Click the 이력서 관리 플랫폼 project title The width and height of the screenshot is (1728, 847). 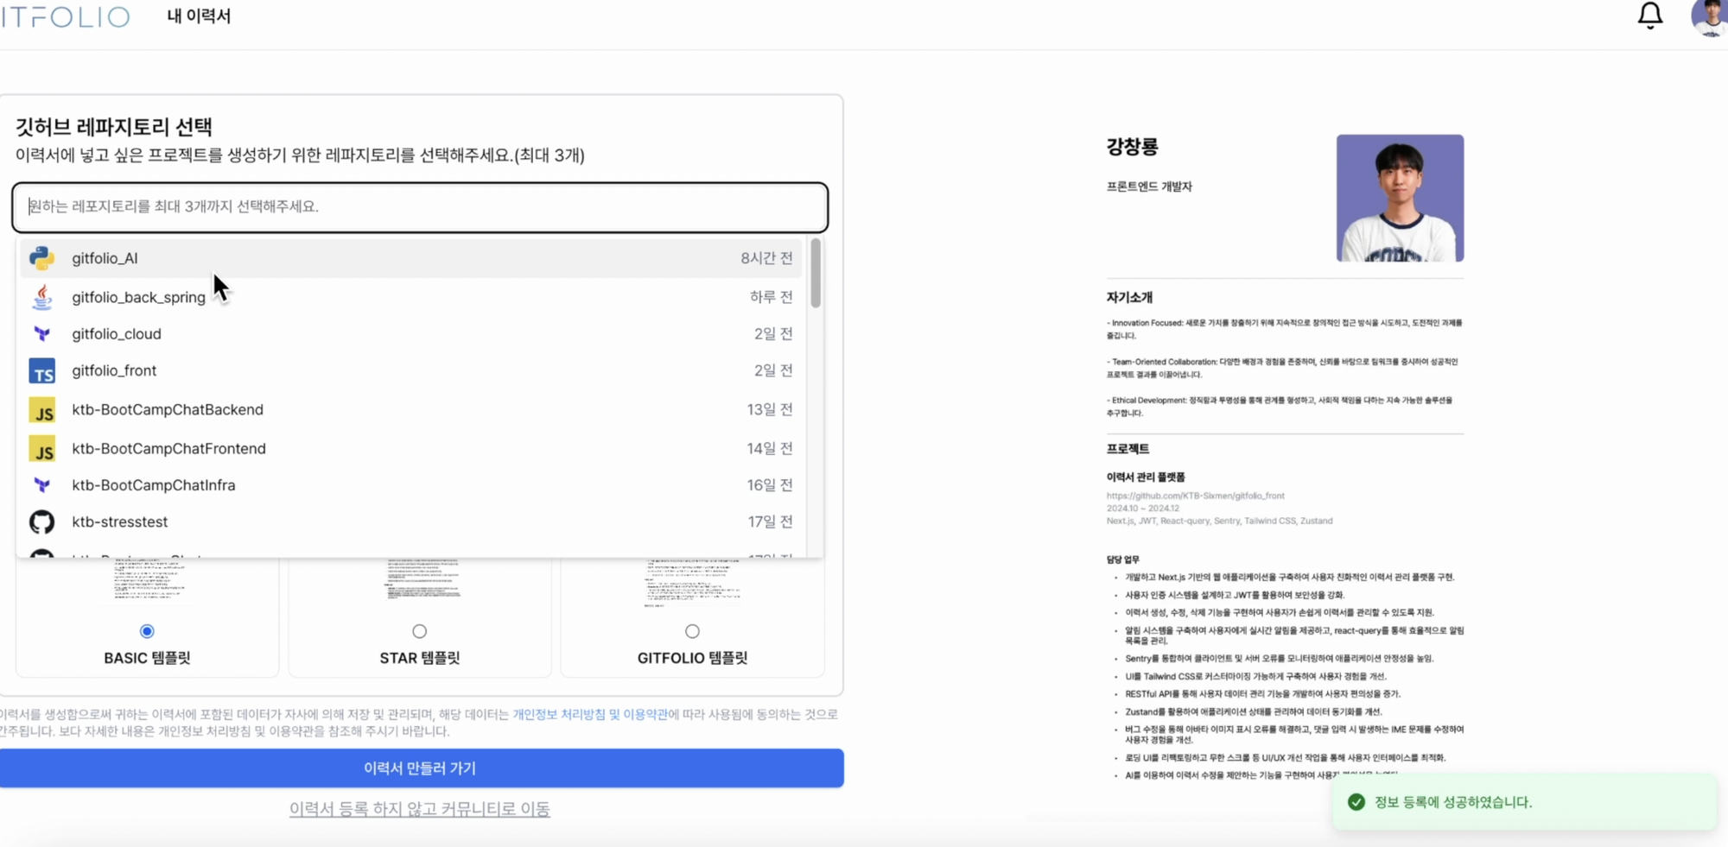coord(1146,477)
